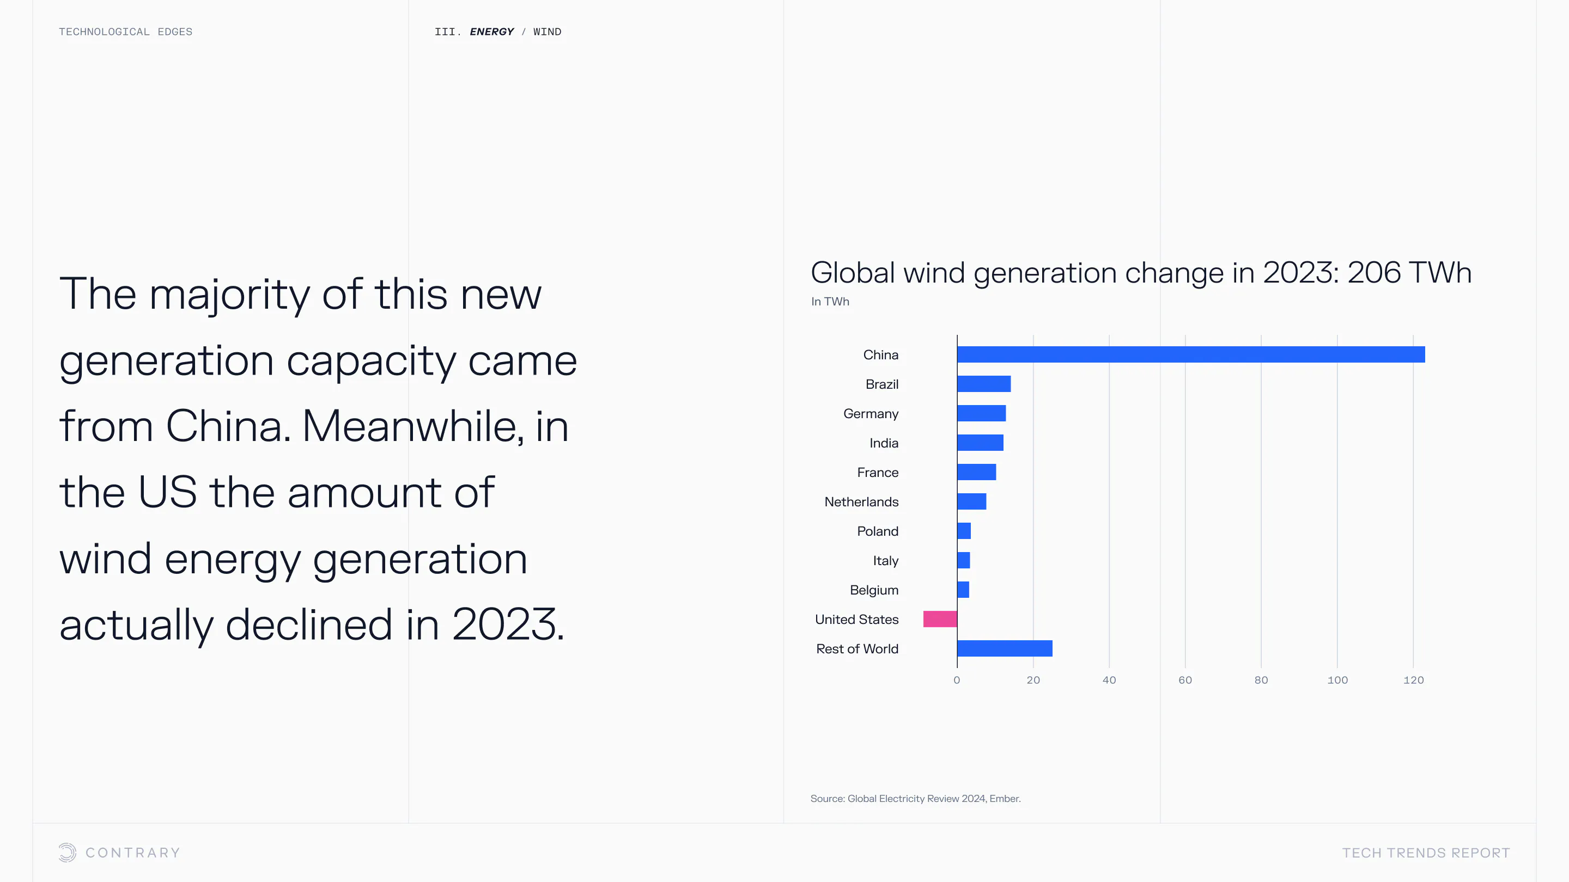Image resolution: width=1569 pixels, height=882 pixels.
Task: Click the Source: Global Electricity Review citation
Action: pos(915,799)
